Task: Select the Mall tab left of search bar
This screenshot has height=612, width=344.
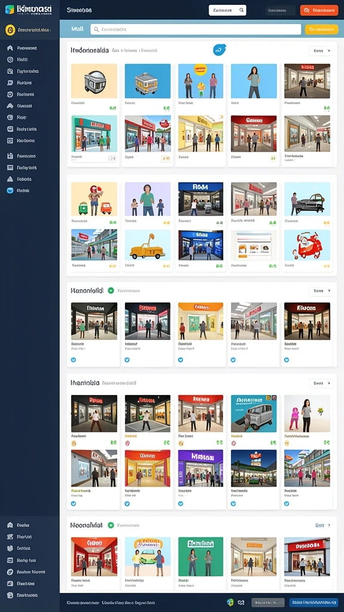Action: (x=77, y=29)
